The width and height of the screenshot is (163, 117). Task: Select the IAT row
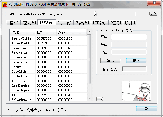pos(48,95)
